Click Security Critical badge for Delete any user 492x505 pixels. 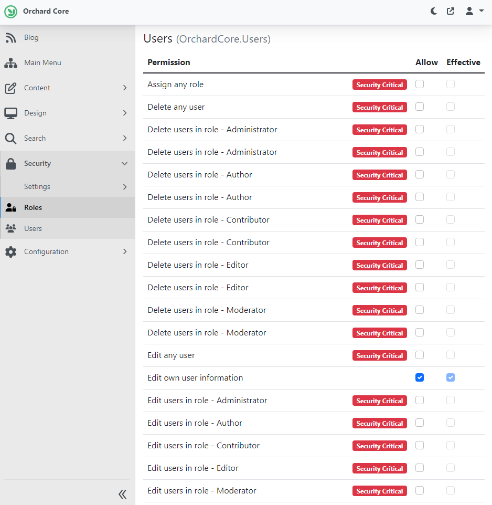pyautogui.click(x=380, y=107)
